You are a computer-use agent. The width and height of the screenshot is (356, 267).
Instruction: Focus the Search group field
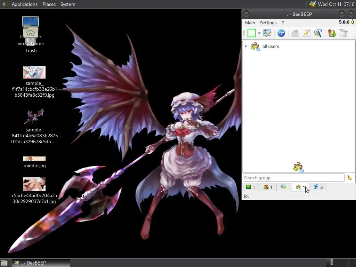[x=293, y=178]
